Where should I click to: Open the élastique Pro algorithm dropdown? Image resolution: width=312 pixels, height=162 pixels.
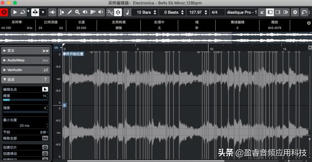point(242,12)
